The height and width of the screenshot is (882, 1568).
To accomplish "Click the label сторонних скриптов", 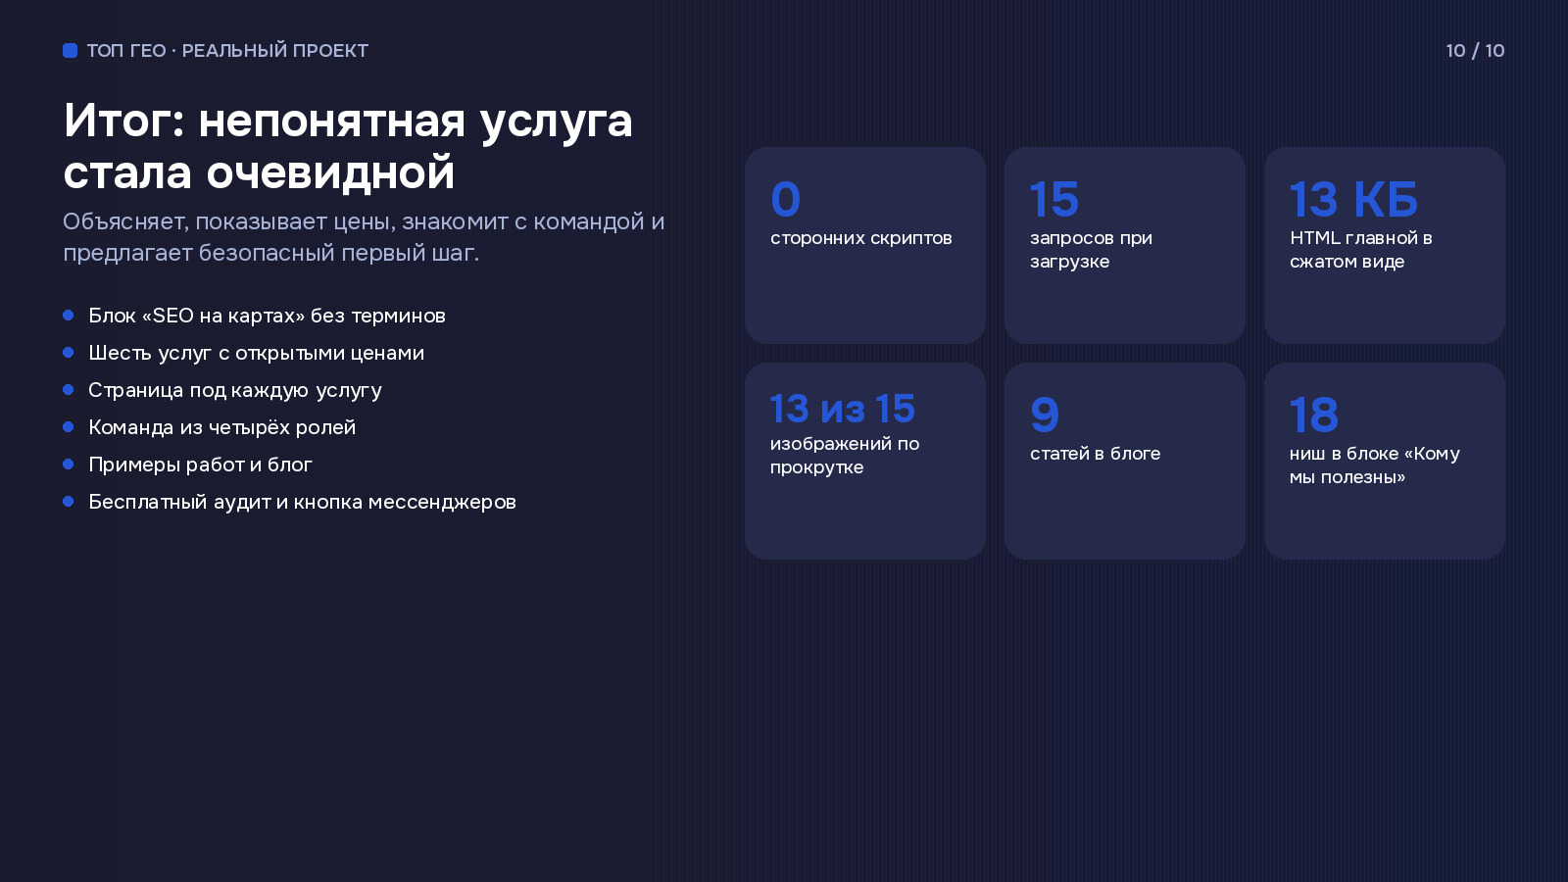I will [x=861, y=238].
